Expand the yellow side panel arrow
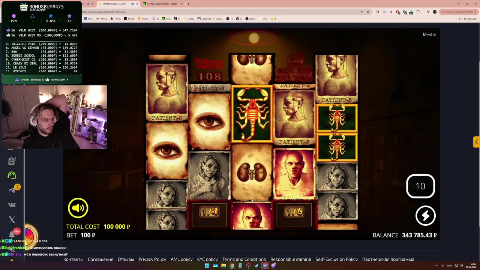Viewport: 480px width, 270px height. 476,142
